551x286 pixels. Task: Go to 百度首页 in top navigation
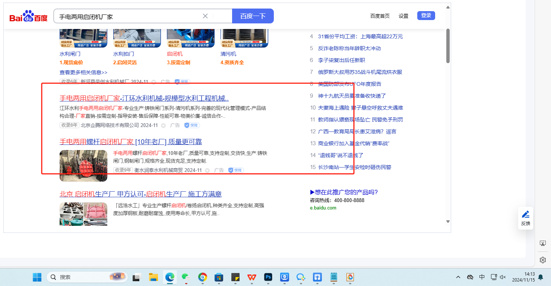click(x=380, y=16)
